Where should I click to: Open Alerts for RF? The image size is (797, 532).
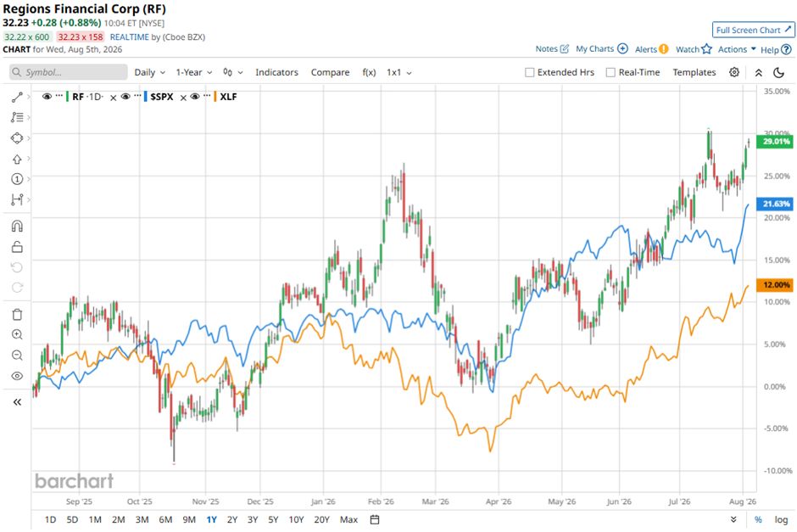point(652,49)
